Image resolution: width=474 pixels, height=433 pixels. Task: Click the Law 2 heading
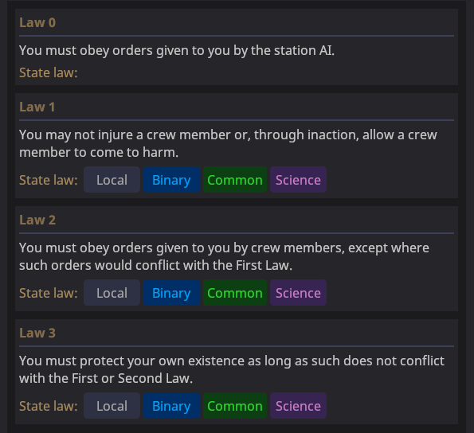37,220
